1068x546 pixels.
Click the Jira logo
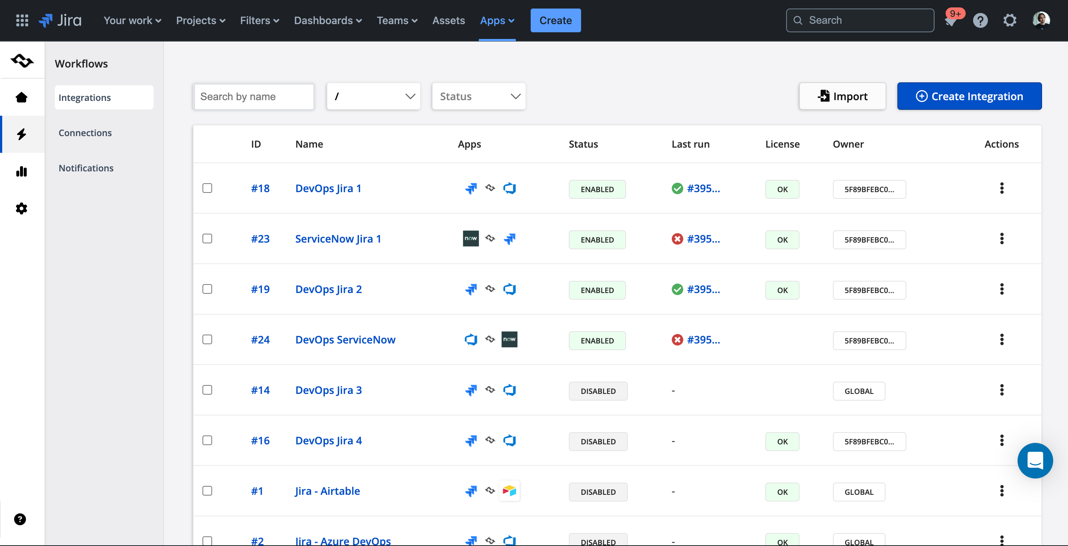[60, 20]
